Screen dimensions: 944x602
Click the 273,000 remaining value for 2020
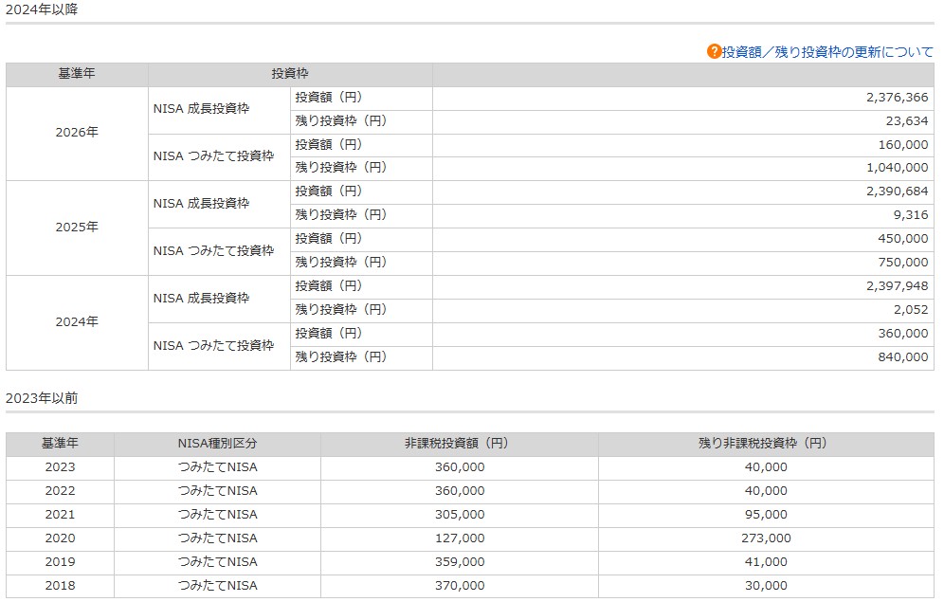764,538
